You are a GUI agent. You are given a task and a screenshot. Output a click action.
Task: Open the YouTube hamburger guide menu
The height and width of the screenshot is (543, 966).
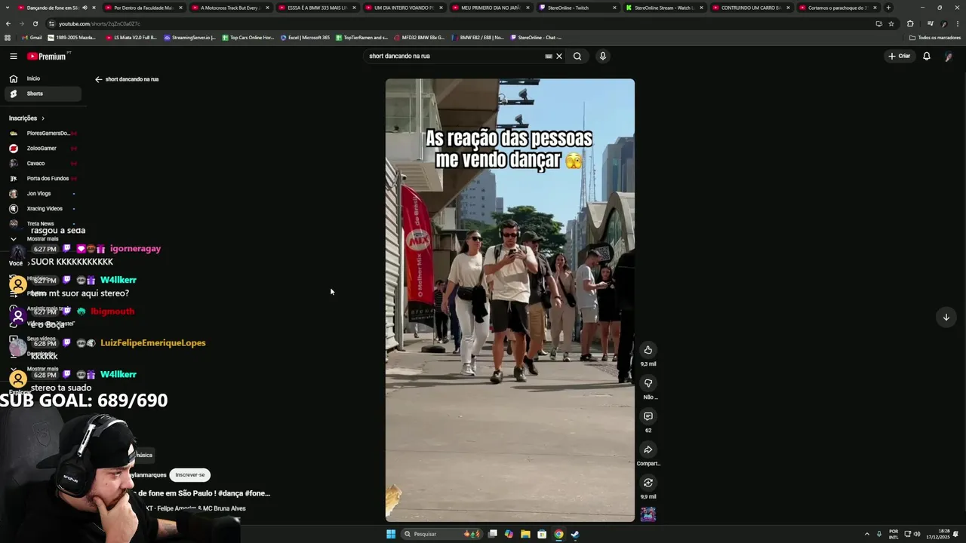(13, 56)
